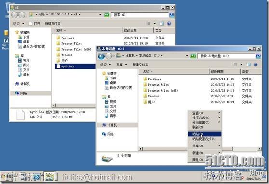Image resolution: width=269 pixels, height=184 pixels.
Task: Click the refresh icon in the 本地磁盘 address bar
Action: [x=193, y=56]
